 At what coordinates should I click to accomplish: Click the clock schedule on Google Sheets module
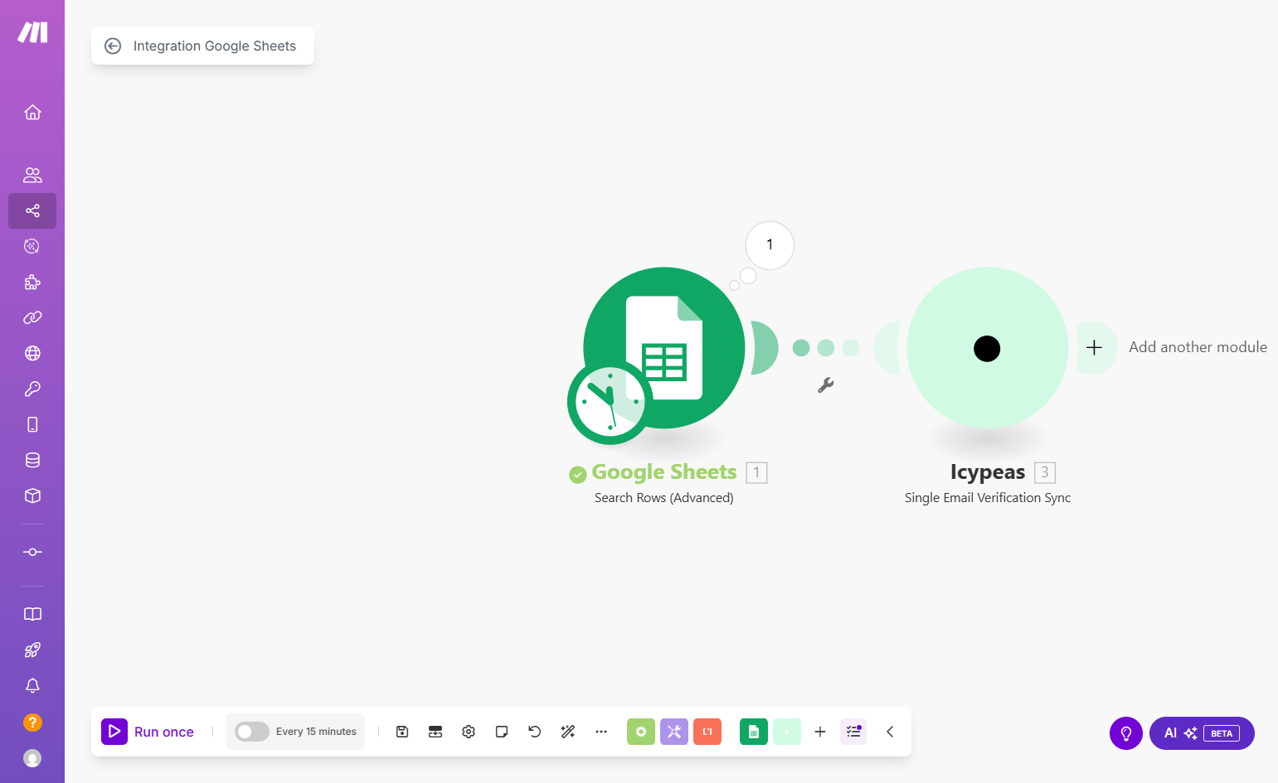[609, 403]
